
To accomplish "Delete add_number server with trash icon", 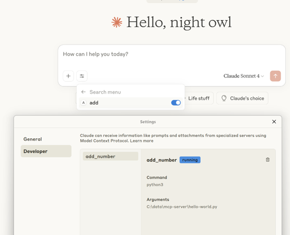I will click(268, 160).
